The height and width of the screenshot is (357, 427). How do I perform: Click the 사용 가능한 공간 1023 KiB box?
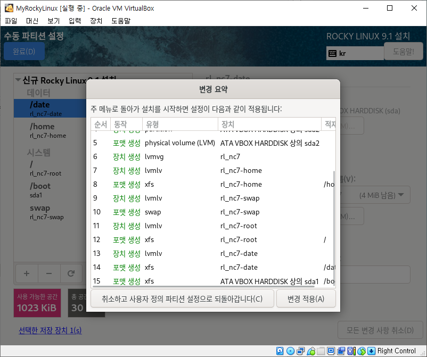[x=37, y=303]
